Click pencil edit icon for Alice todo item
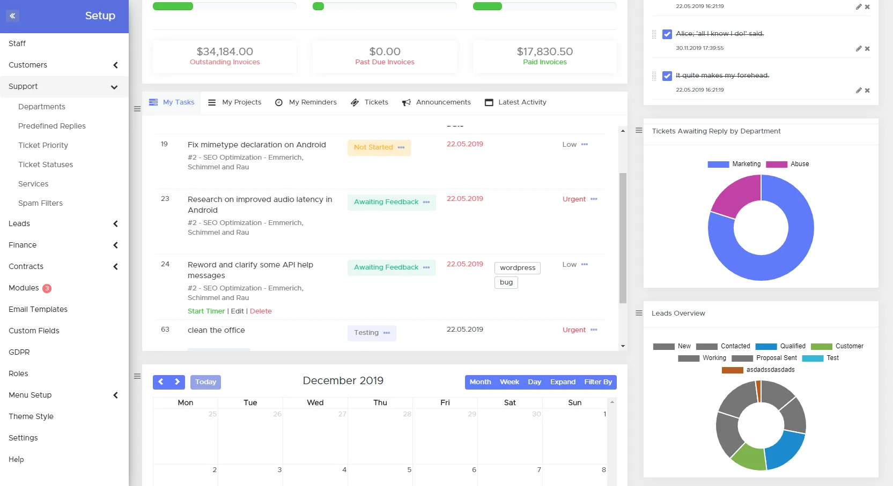 (x=858, y=49)
